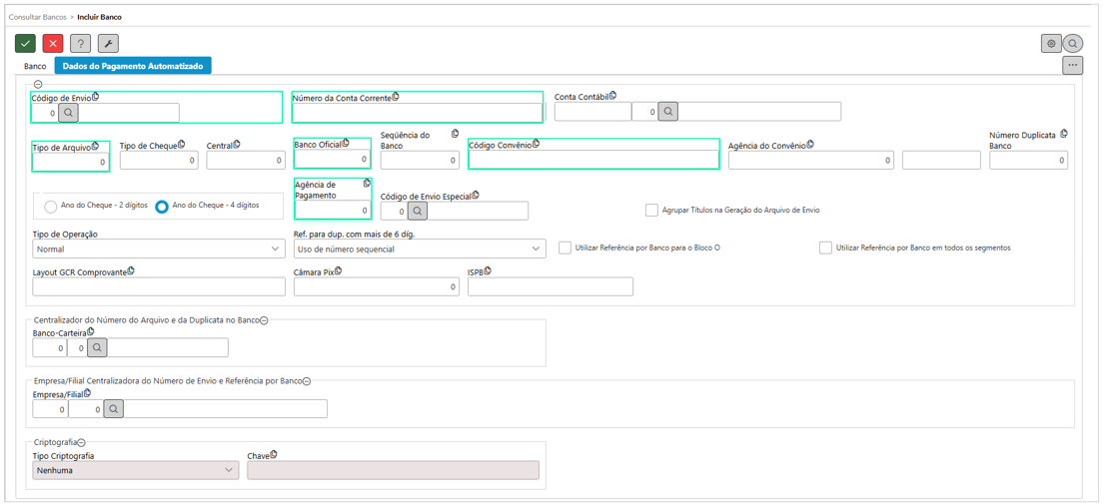Select Ano do Cheque - 2 dígitos radio
This screenshot has width=1104, height=504.
coord(51,207)
